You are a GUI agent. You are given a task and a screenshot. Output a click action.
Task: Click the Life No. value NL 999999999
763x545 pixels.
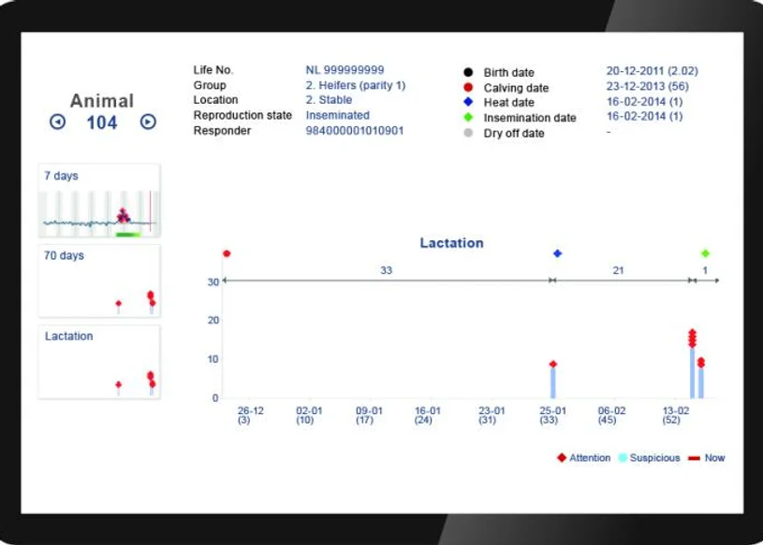345,70
